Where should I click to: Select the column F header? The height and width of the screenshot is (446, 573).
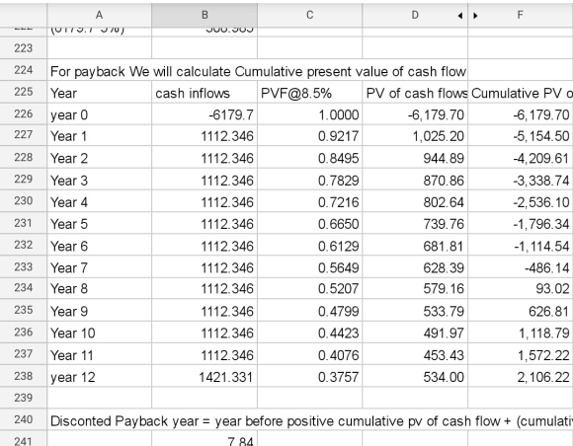[x=520, y=15]
